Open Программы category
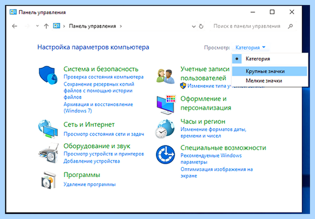The width and height of the screenshot is (315, 219). pyautogui.click(x=82, y=175)
